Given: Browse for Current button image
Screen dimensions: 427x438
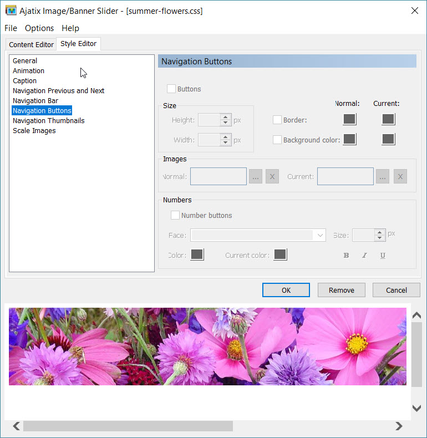Looking at the screenshot, I should tap(383, 176).
